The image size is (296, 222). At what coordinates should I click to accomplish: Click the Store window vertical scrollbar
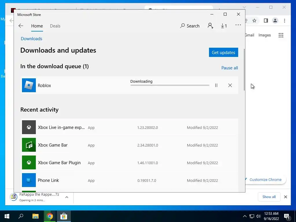(244, 69)
